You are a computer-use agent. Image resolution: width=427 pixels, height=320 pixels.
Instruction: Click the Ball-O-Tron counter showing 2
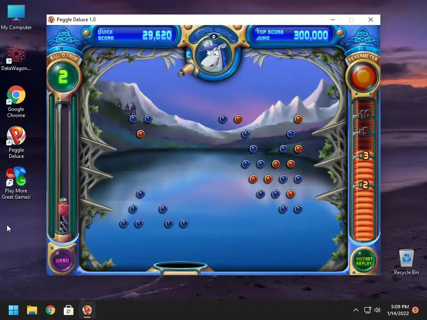[x=63, y=77]
